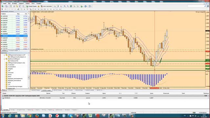
Task: Set timeframe to M1
Action: 35,9
